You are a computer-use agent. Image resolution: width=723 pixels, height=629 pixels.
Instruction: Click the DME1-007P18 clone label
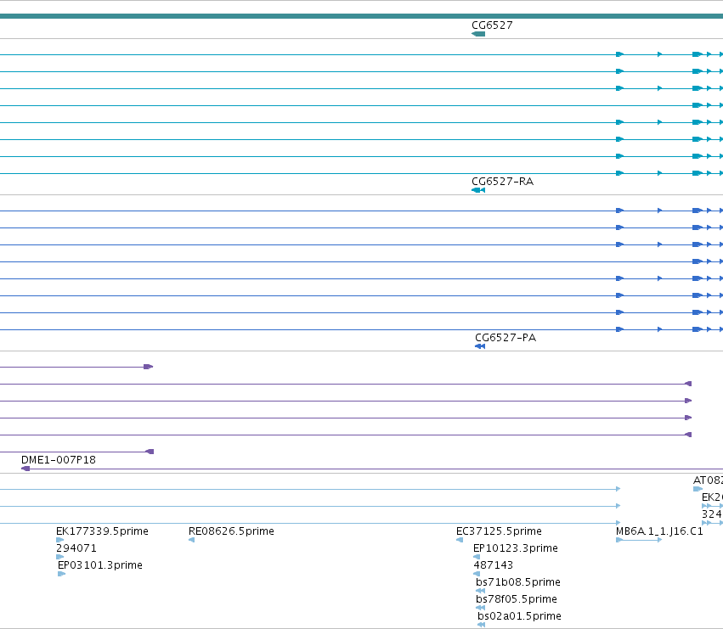pyautogui.click(x=59, y=460)
